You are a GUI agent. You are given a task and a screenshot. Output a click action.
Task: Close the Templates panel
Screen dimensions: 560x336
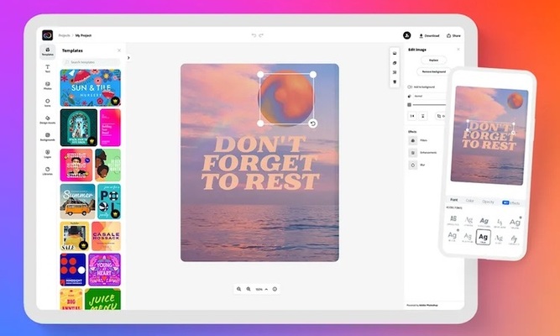[119, 50]
